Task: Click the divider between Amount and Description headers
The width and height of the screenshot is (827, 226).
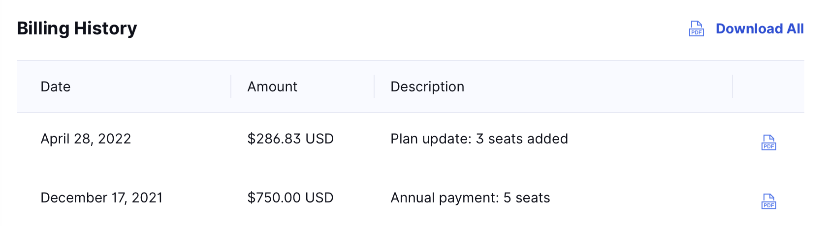Action: 374,86
